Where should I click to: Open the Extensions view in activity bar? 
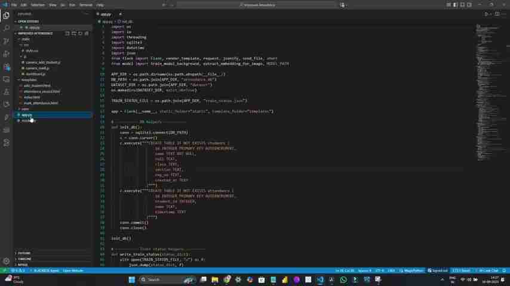(6, 67)
